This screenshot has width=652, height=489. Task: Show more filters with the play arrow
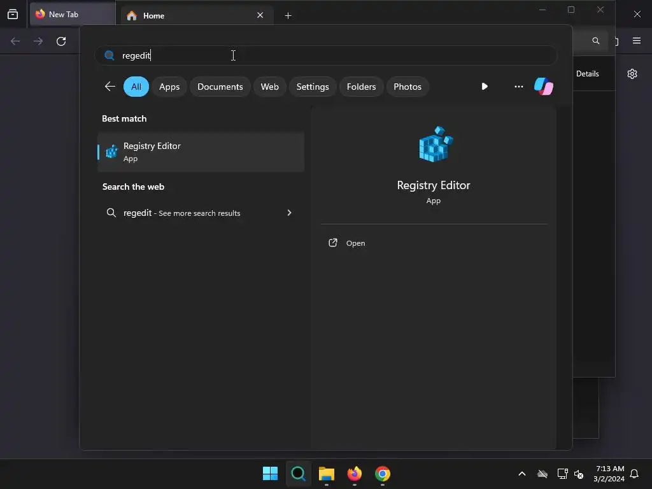(485, 87)
